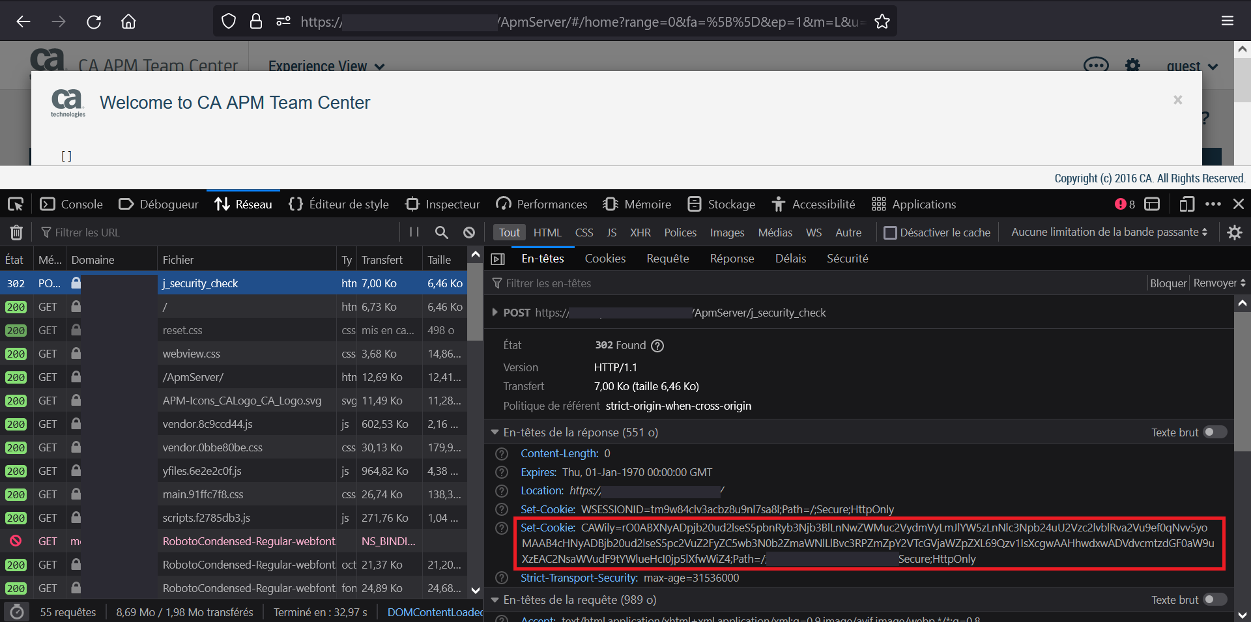Bookmark this page with the star icon
The width and height of the screenshot is (1251, 622).
[x=882, y=21]
